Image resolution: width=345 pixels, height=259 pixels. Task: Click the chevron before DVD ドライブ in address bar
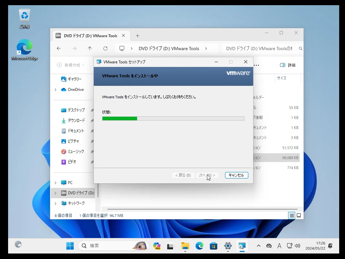(x=132, y=49)
